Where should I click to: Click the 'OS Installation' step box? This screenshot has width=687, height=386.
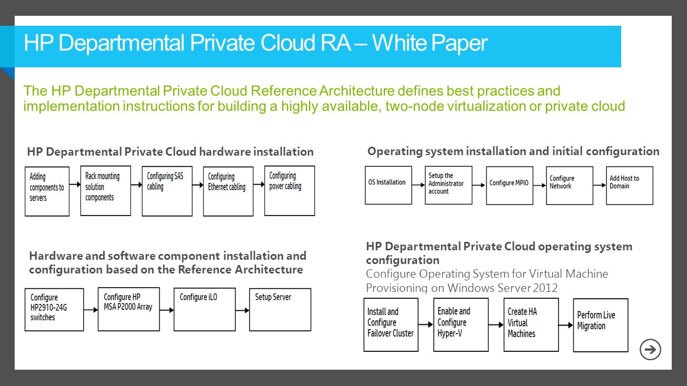(x=389, y=185)
